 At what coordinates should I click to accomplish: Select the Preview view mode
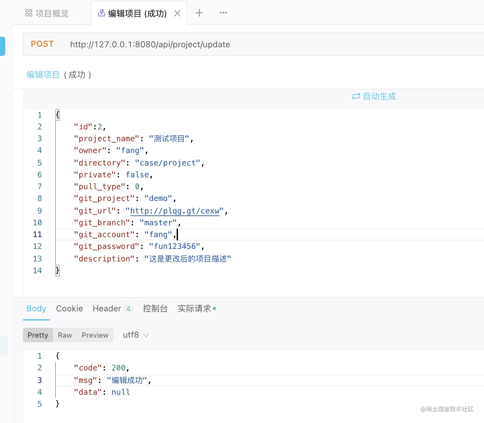pos(95,335)
